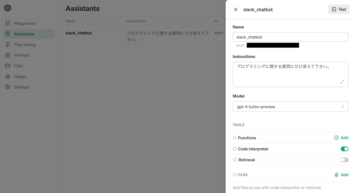The image size is (355, 193).
Task: Open API keys in the sidebar
Action: (29, 55)
